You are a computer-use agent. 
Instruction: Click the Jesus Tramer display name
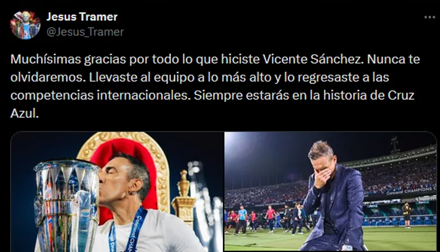82,17
